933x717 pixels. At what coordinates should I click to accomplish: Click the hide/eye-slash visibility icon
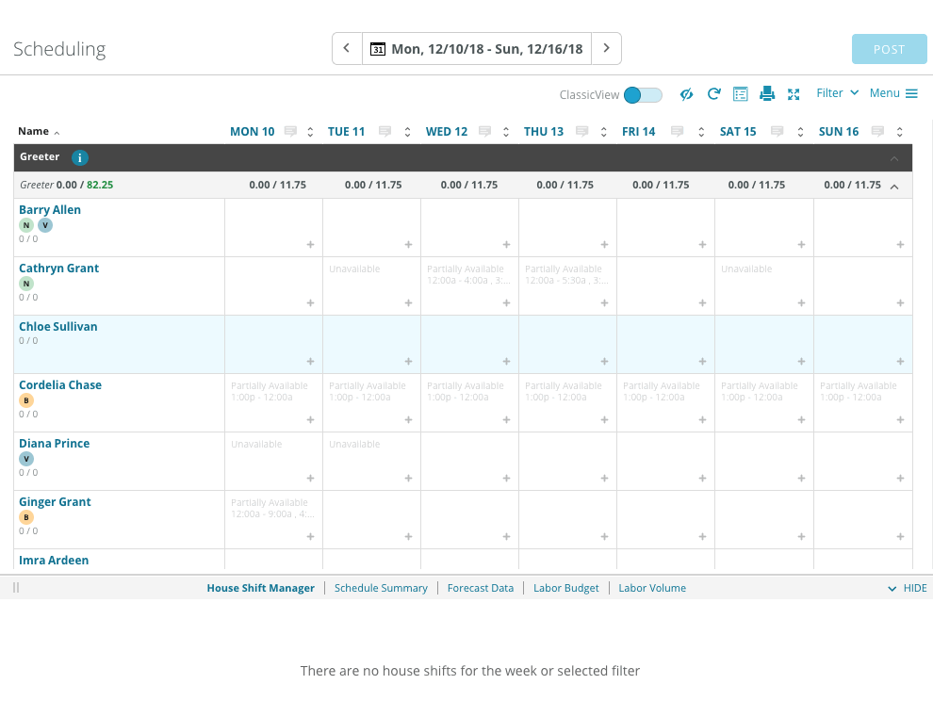687,94
